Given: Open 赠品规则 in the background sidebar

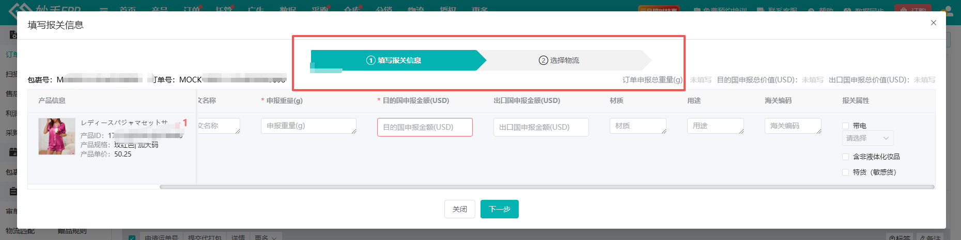Looking at the screenshot, I should [x=72, y=231].
